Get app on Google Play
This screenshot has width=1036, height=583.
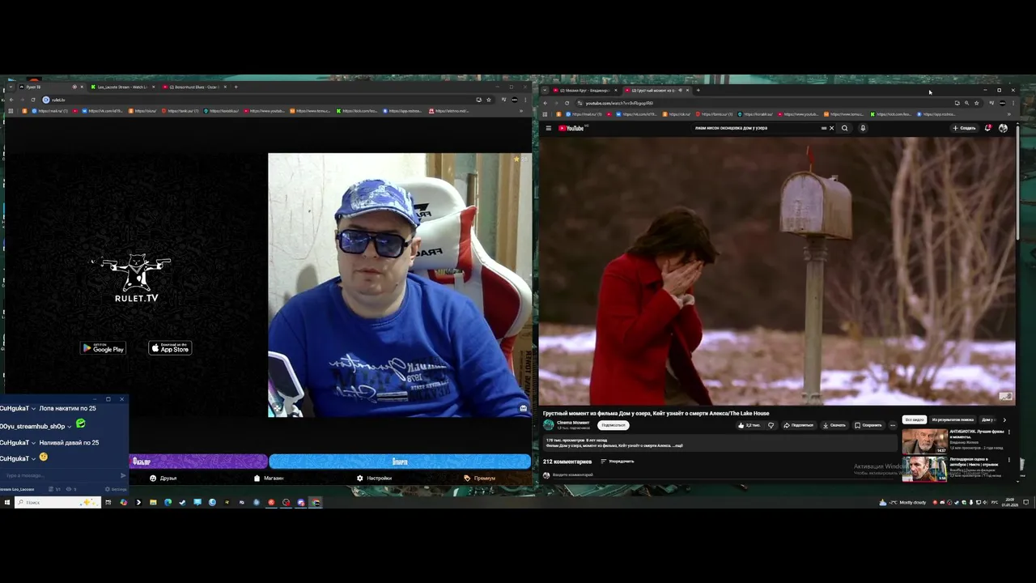[x=103, y=348]
